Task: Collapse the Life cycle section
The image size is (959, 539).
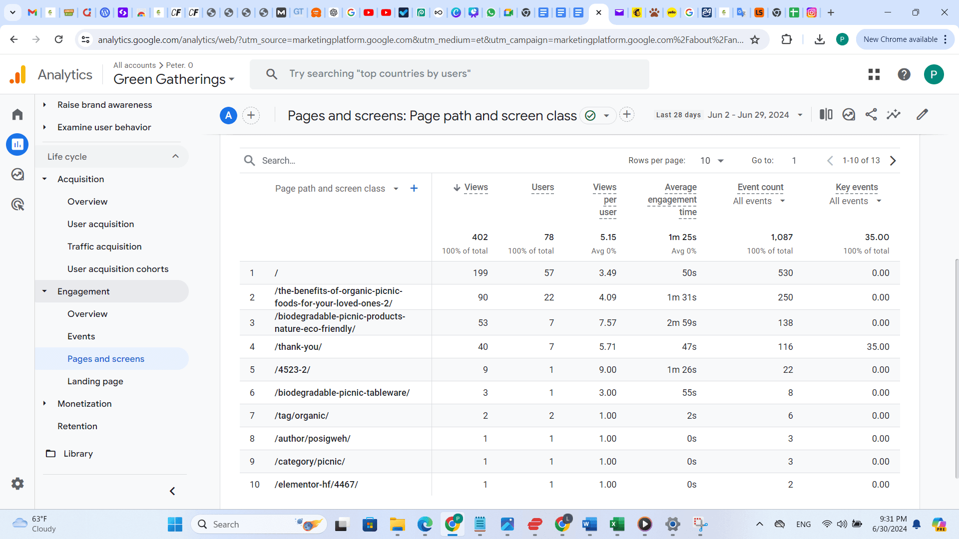Action: [x=175, y=156]
